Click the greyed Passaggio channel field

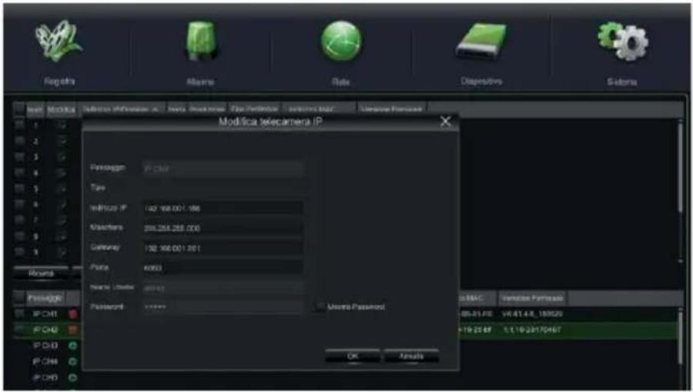pyautogui.click(x=223, y=169)
